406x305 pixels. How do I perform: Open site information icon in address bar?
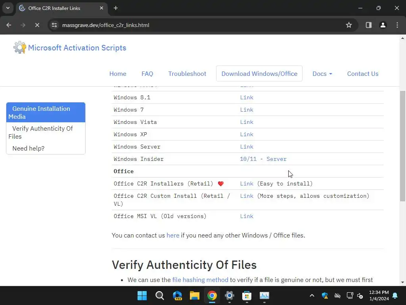coord(54,25)
